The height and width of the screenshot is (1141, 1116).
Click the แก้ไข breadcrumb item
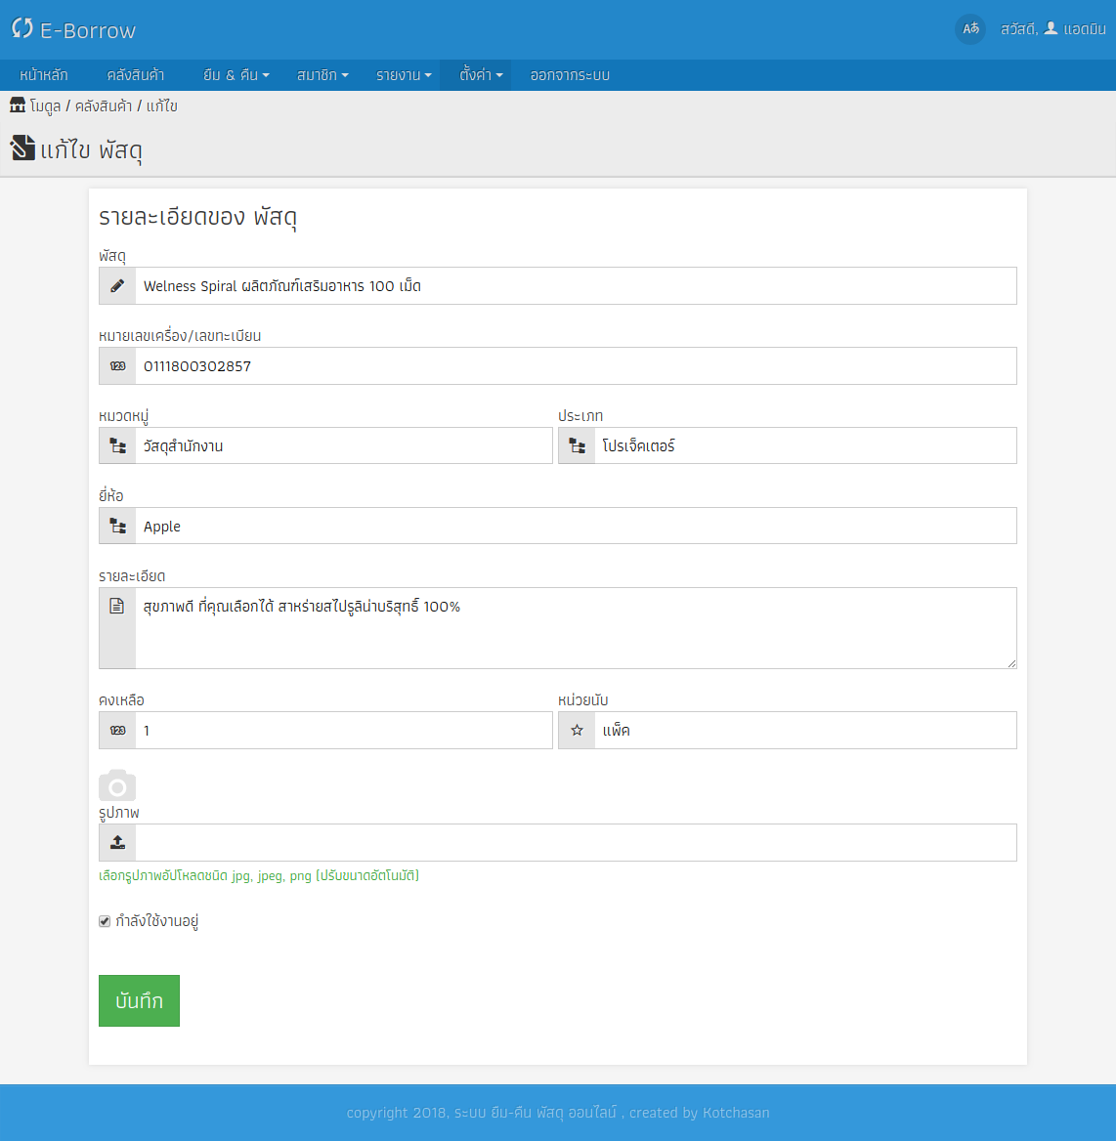[161, 106]
